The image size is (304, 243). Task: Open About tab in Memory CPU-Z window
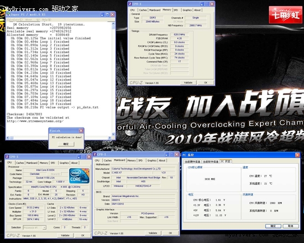pyautogui.click(x=197, y=10)
